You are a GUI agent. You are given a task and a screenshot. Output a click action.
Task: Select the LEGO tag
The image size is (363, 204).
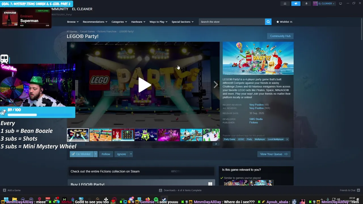coord(241,139)
